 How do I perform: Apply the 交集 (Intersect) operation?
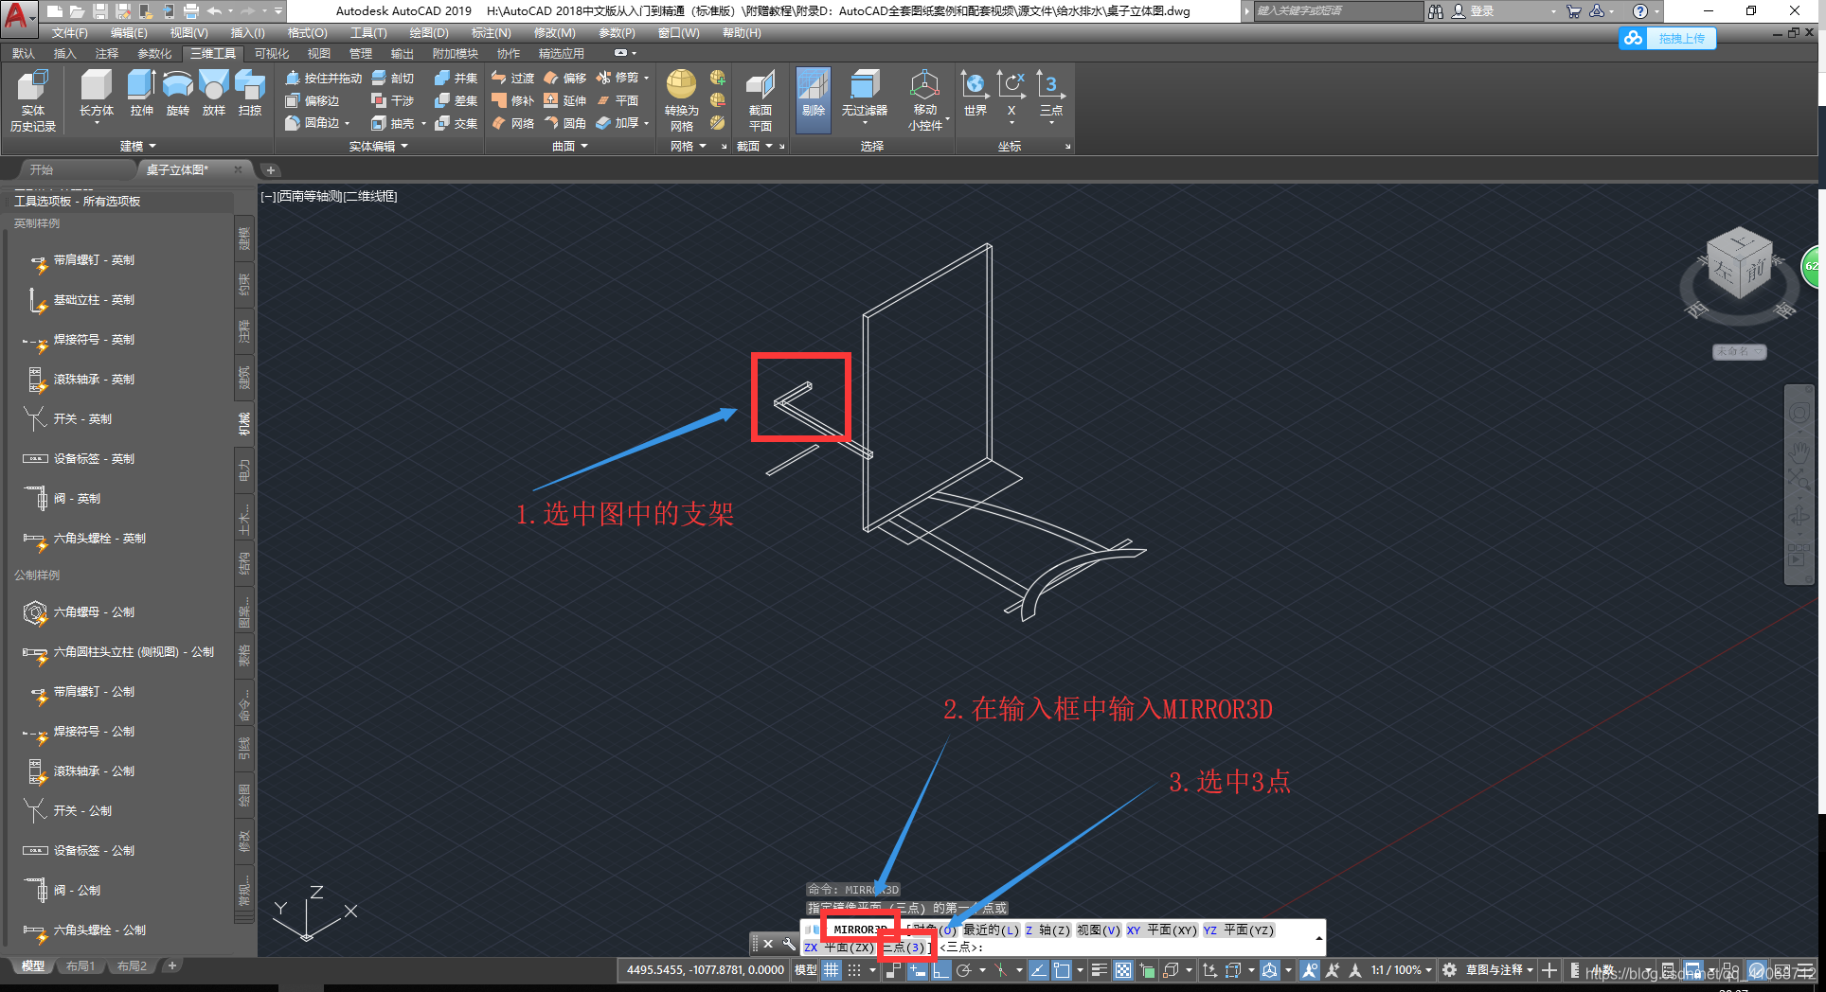[x=456, y=123]
